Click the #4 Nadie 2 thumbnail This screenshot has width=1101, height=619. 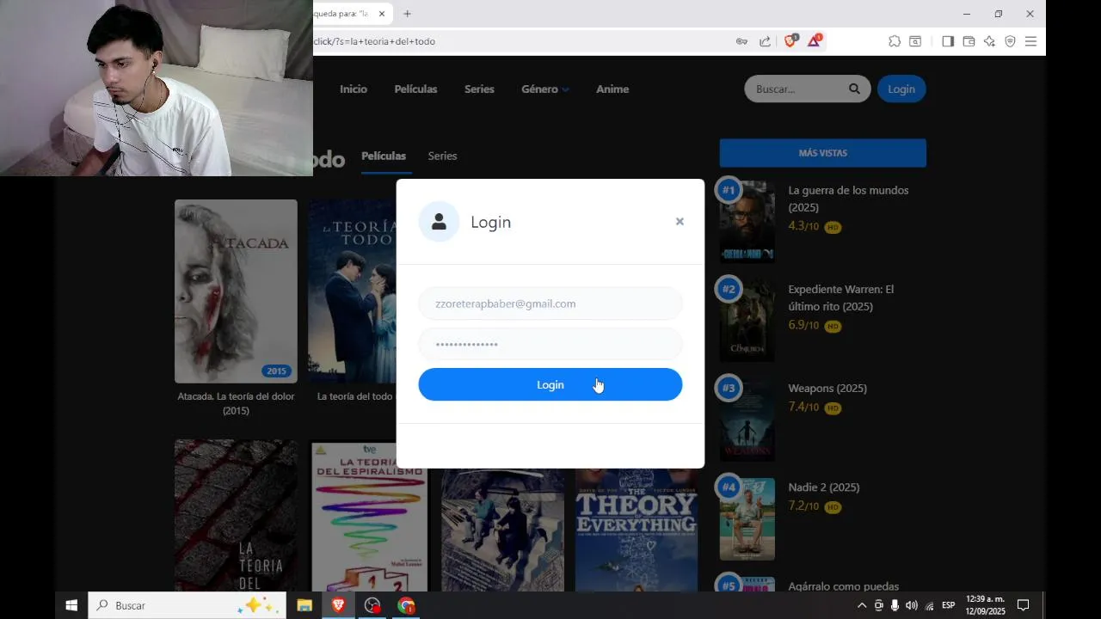[x=747, y=518]
